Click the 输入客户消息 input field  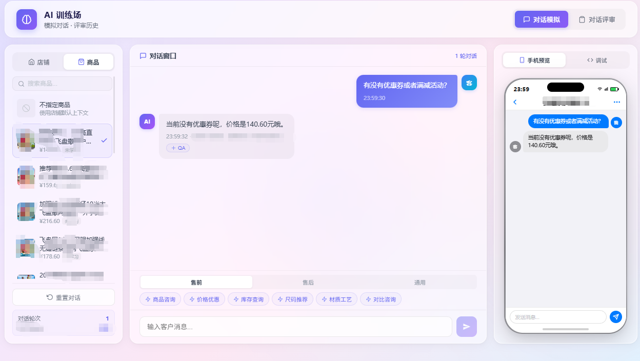tap(295, 326)
